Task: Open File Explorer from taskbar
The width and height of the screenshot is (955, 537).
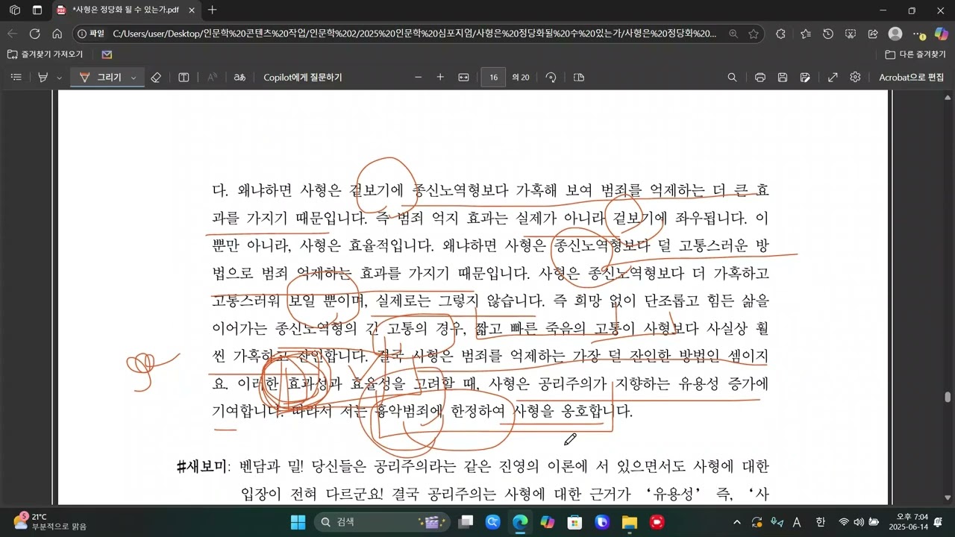Action: click(630, 521)
